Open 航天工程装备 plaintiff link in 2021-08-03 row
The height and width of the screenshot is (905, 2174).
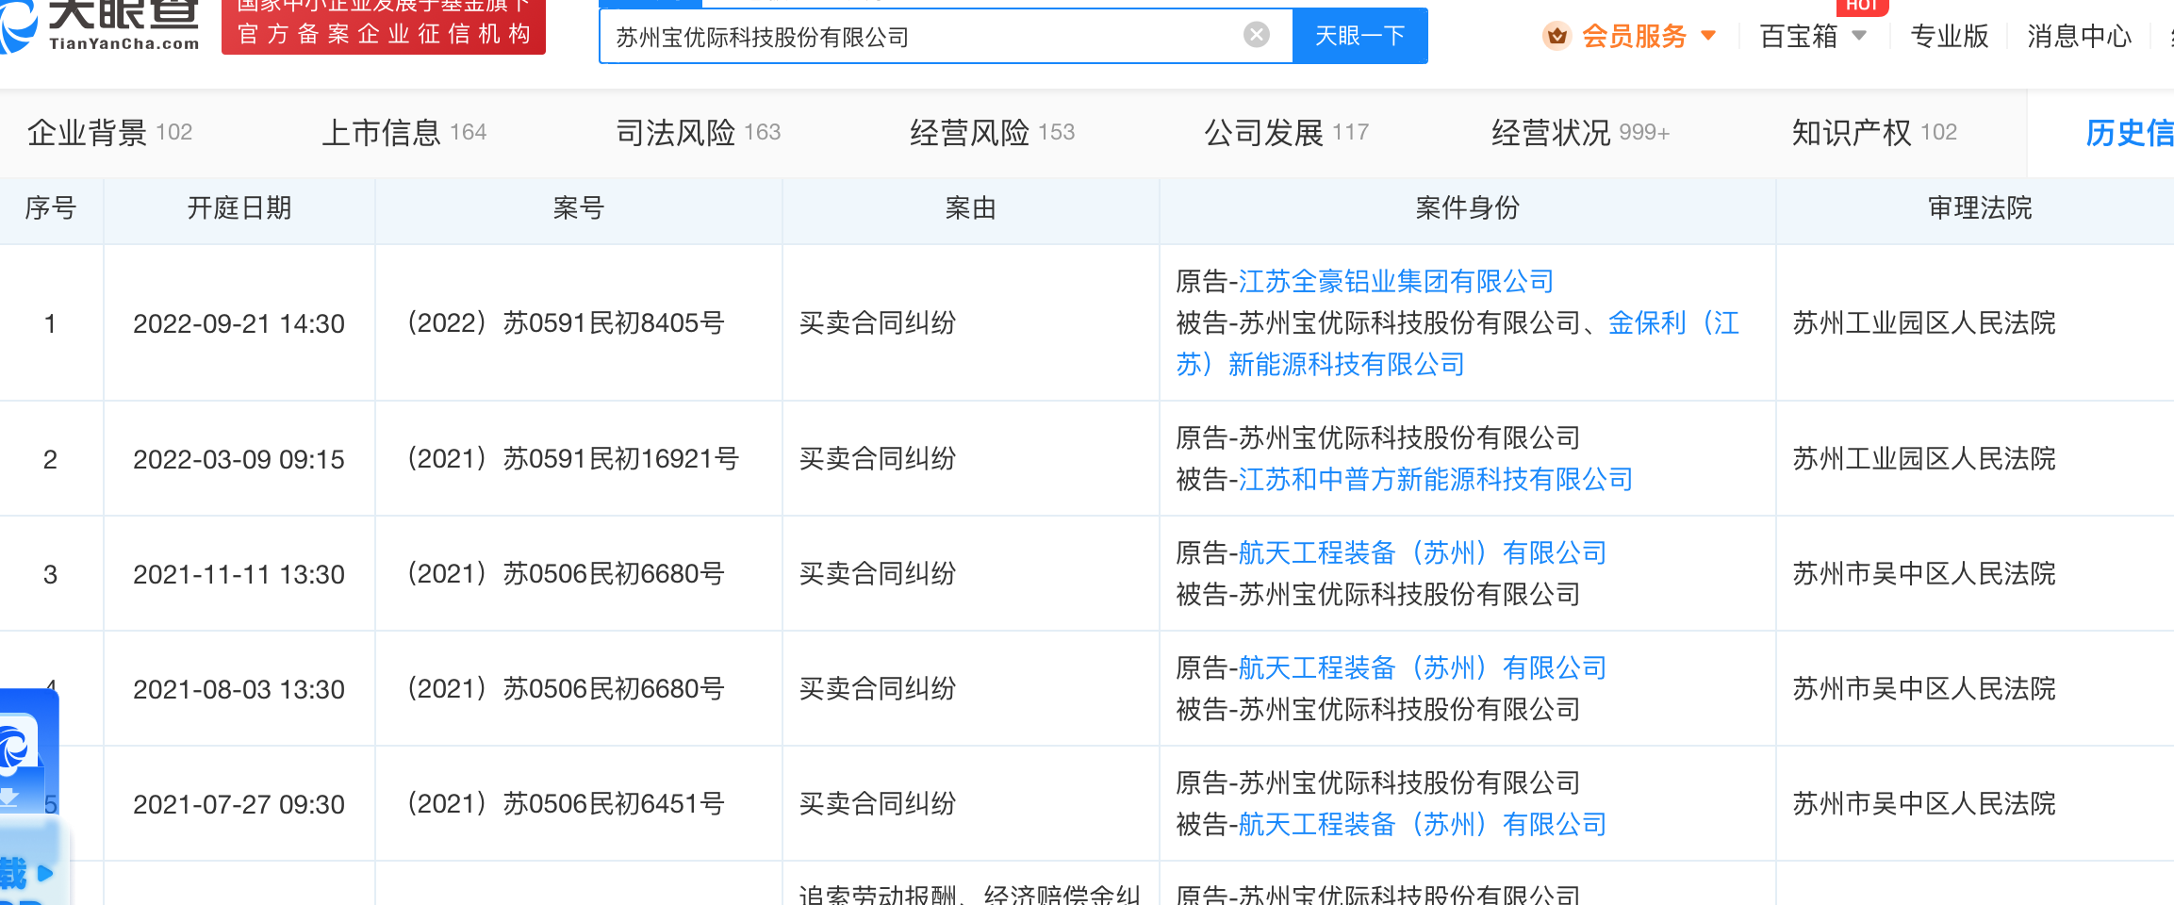click(x=1422, y=667)
